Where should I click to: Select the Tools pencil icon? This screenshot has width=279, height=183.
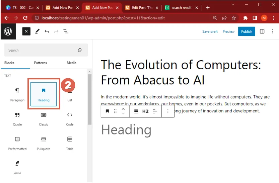pyautogui.click(x=37, y=31)
